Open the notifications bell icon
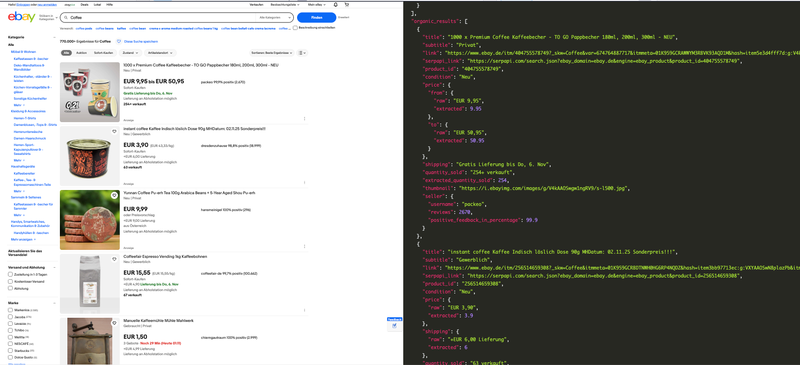The width and height of the screenshot is (800, 365). (x=335, y=5)
